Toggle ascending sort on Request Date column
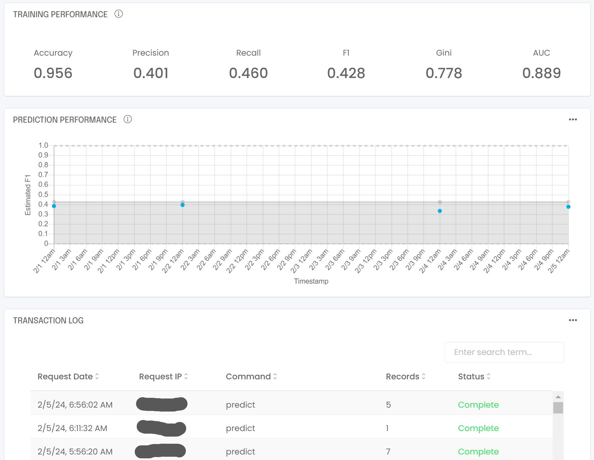 [x=97, y=376]
